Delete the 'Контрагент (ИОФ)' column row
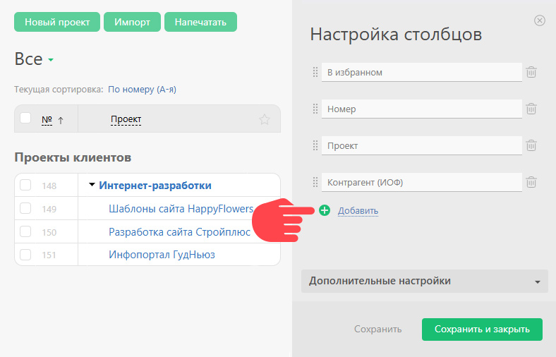The height and width of the screenshot is (357, 556). coord(531,182)
